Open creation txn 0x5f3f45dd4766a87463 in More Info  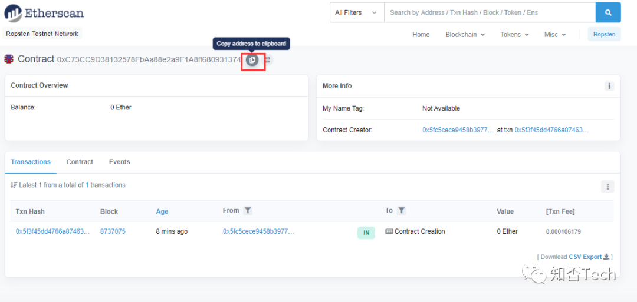551,130
